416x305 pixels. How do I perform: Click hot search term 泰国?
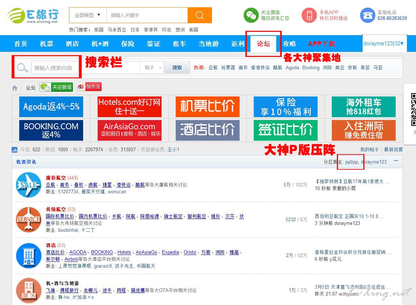99,30
